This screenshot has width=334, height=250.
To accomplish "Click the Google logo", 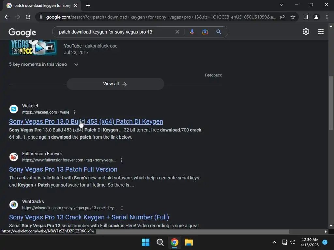I will [22, 32].
